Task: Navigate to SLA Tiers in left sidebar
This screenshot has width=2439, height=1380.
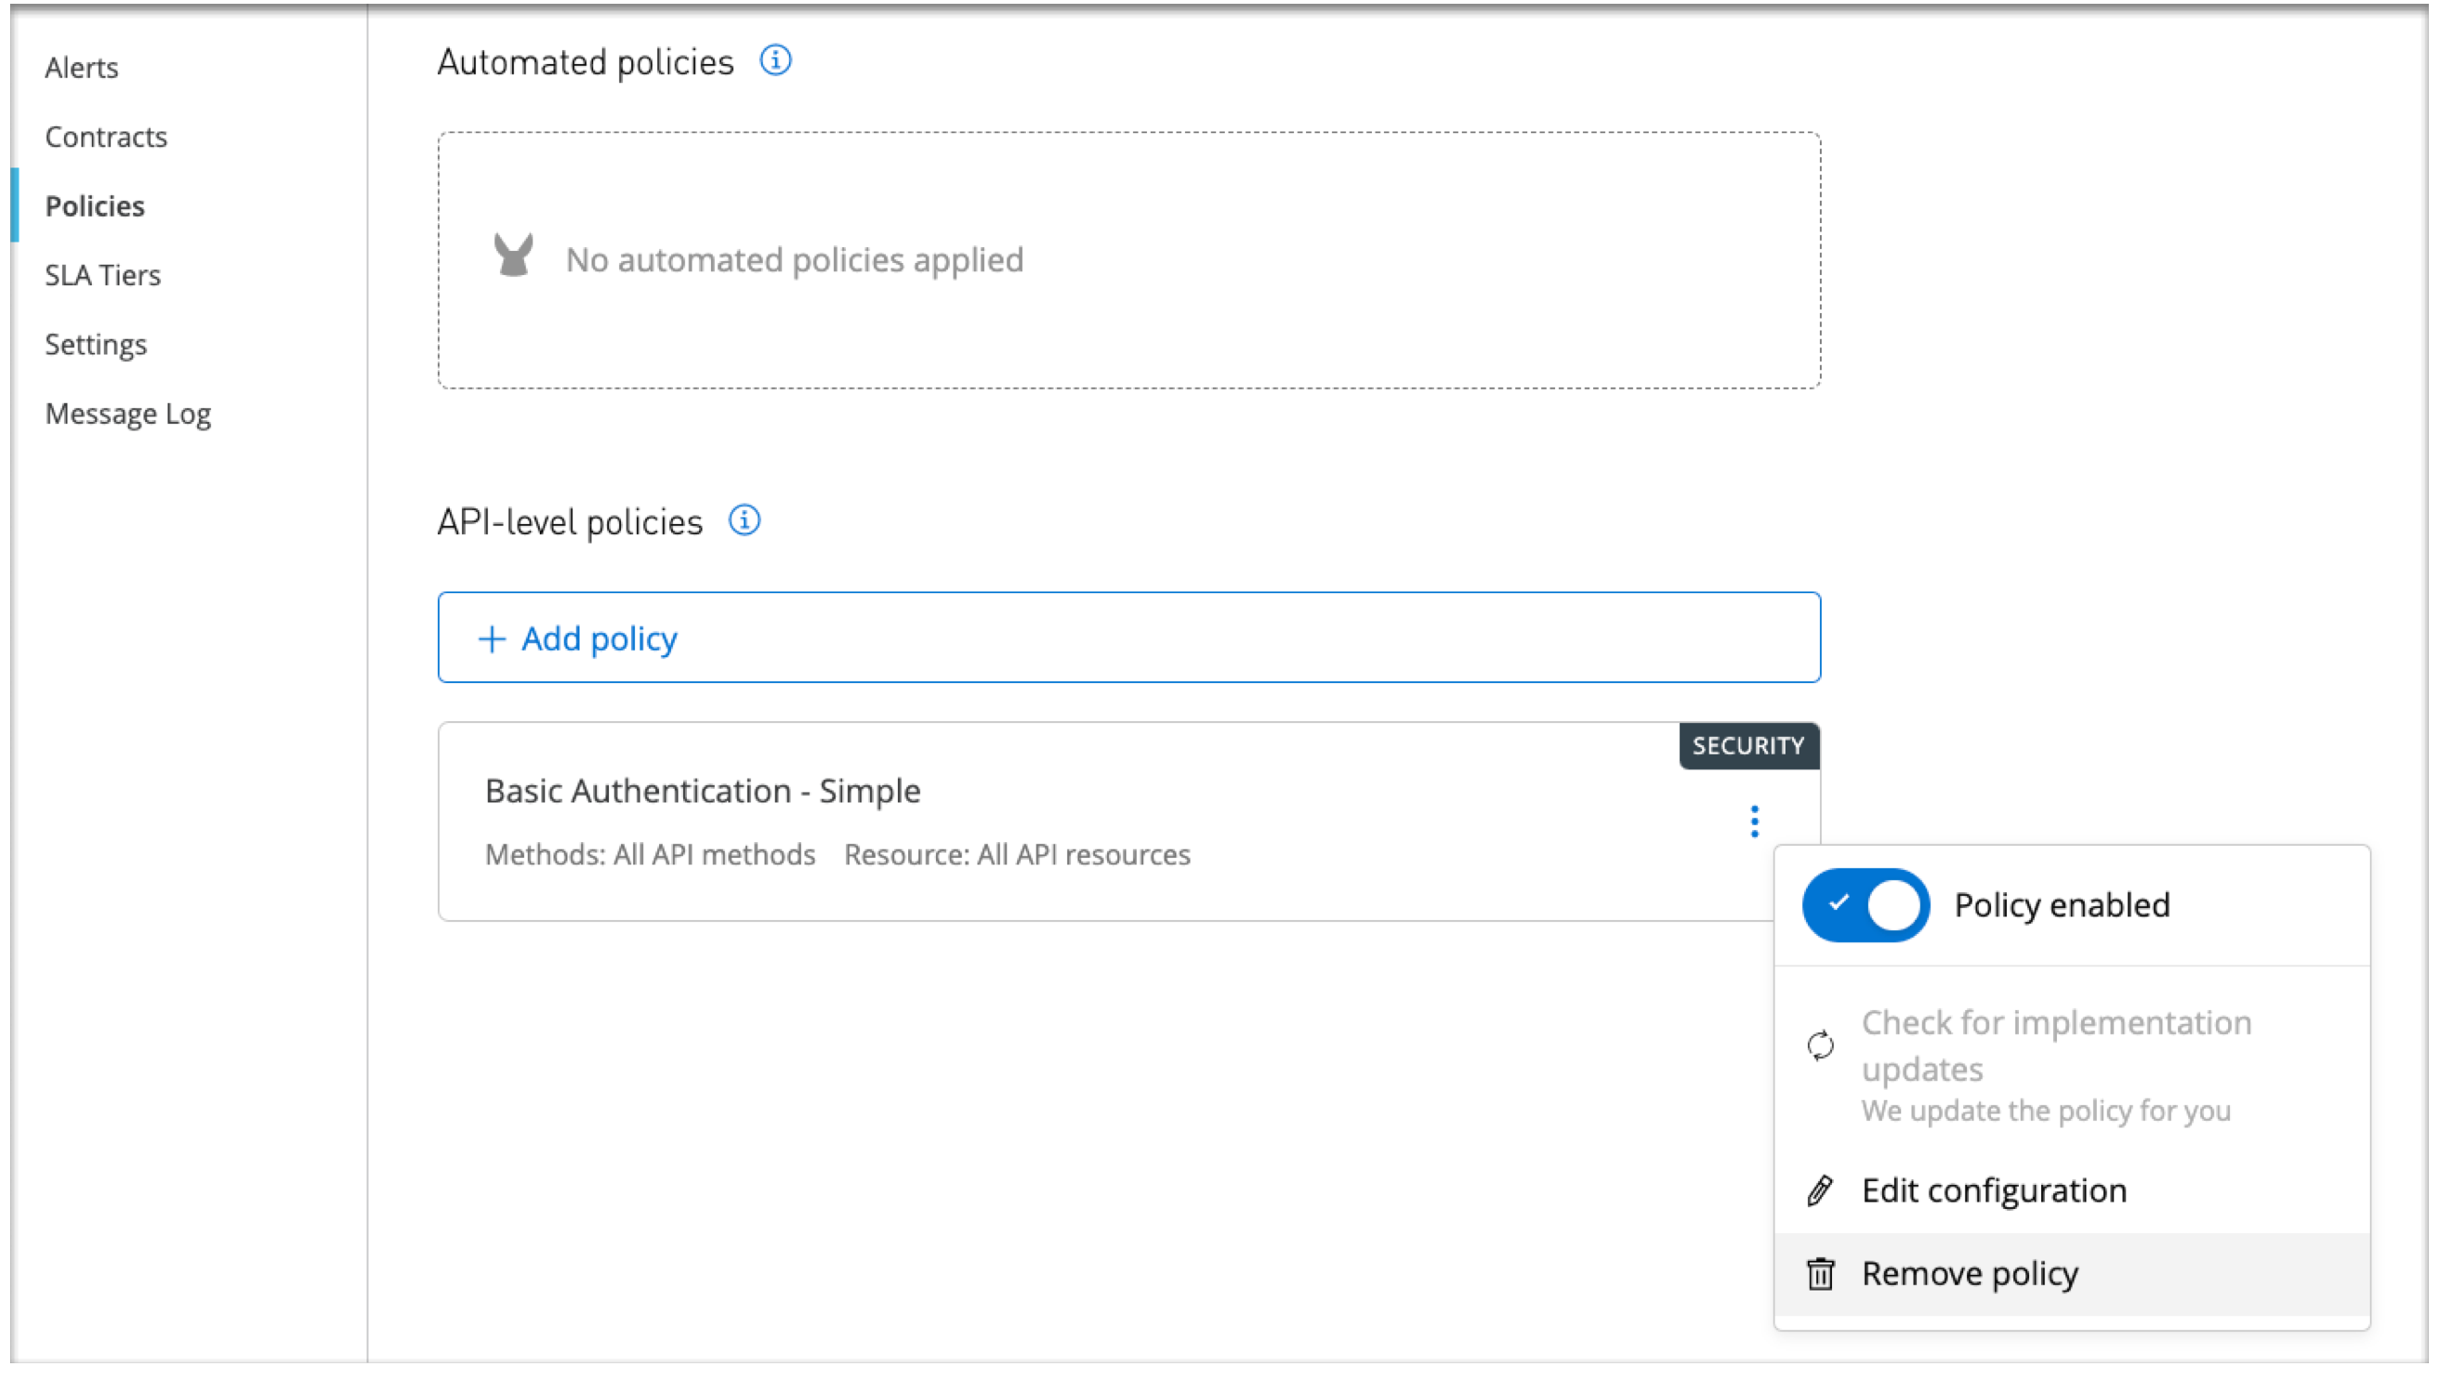Action: point(100,275)
